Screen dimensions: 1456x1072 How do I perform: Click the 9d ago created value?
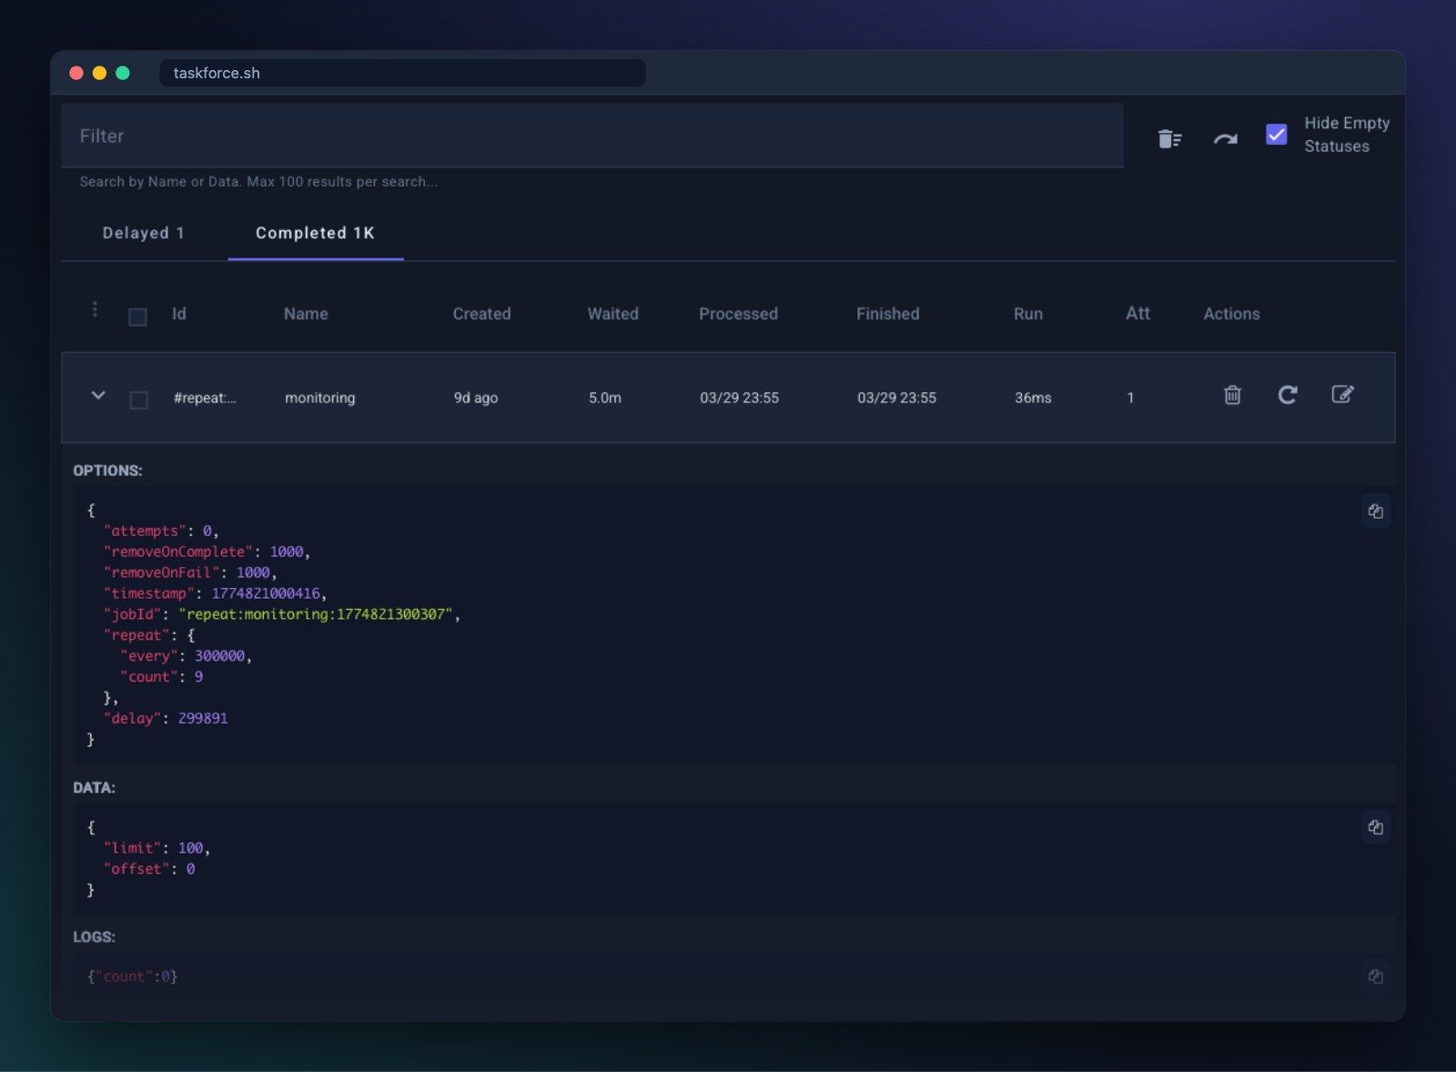(476, 398)
